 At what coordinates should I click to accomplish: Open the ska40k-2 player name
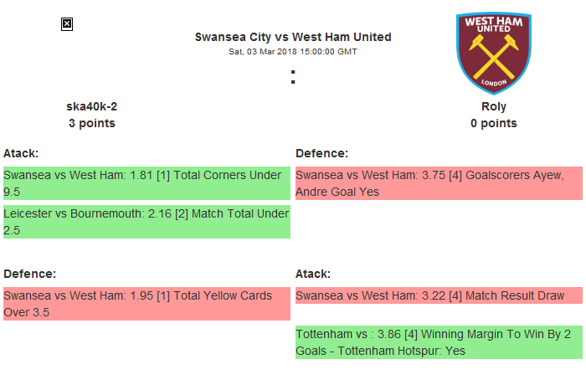(x=92, y=106)
